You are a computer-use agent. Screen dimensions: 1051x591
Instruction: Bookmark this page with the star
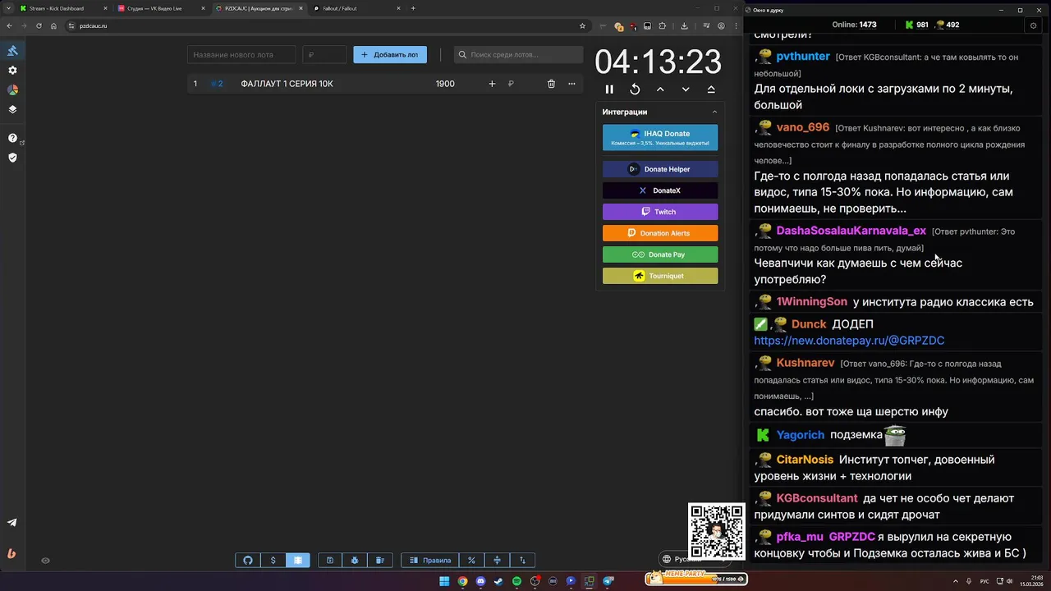(x=583, y=25)
